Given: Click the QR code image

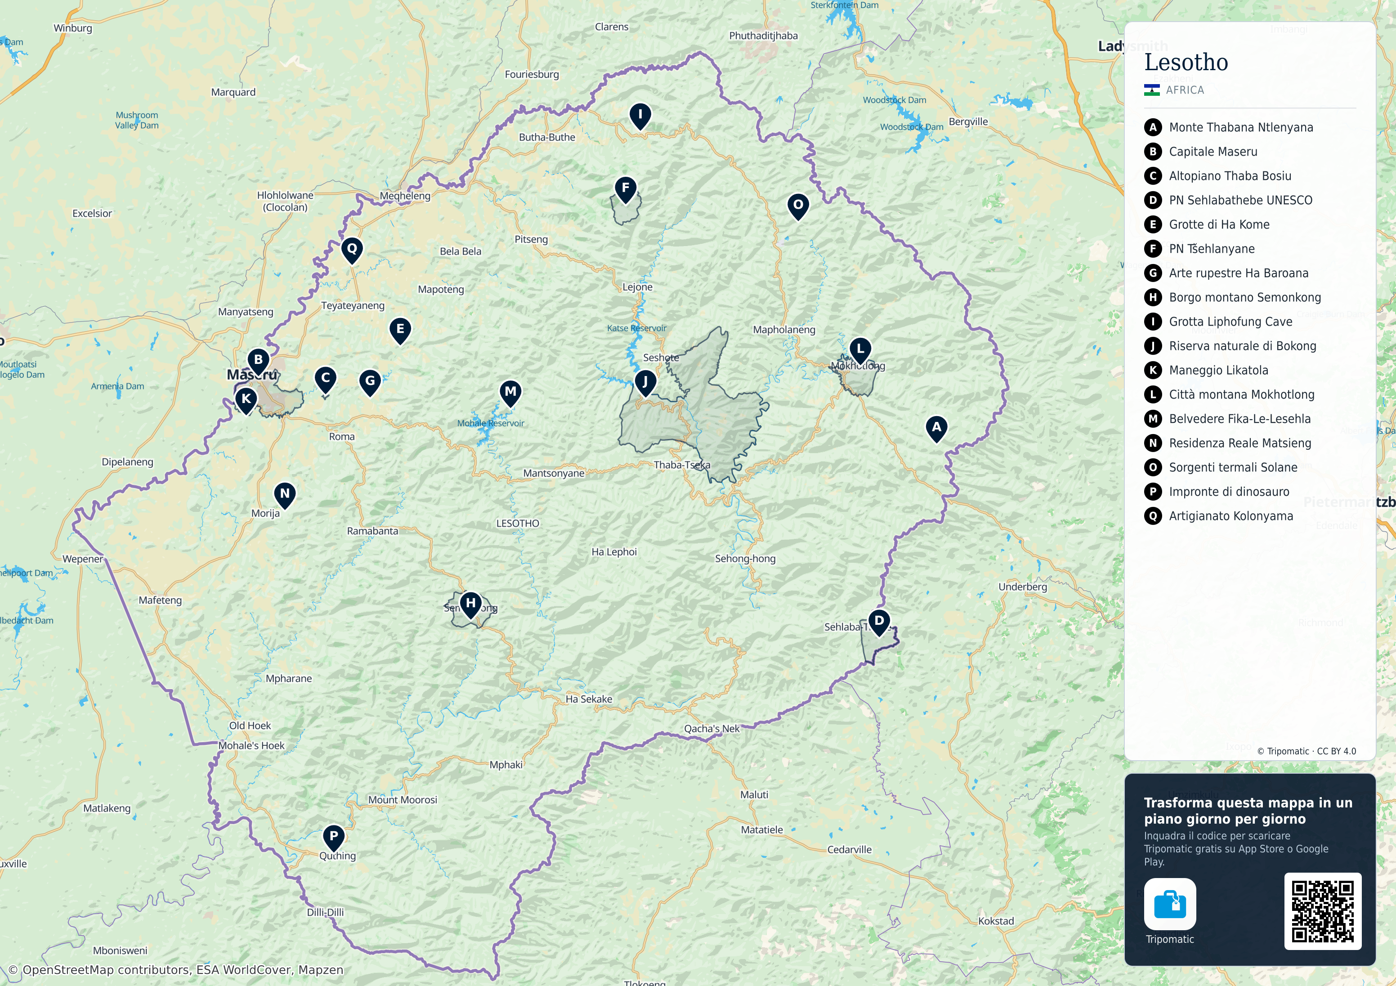Looking at the screenshot, I should [1322, 910].
